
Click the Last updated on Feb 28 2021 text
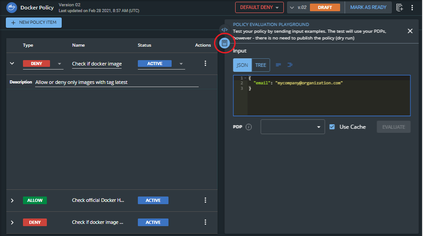click(99, 11)
